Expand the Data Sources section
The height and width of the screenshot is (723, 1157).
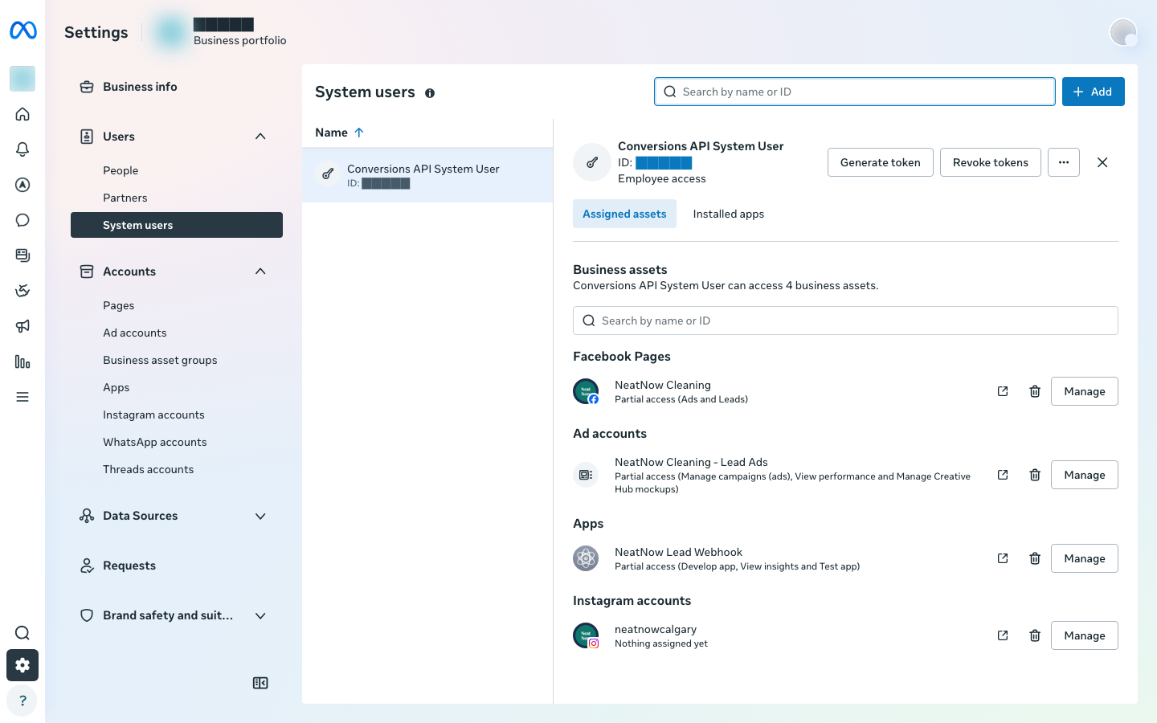coord(260,516)
